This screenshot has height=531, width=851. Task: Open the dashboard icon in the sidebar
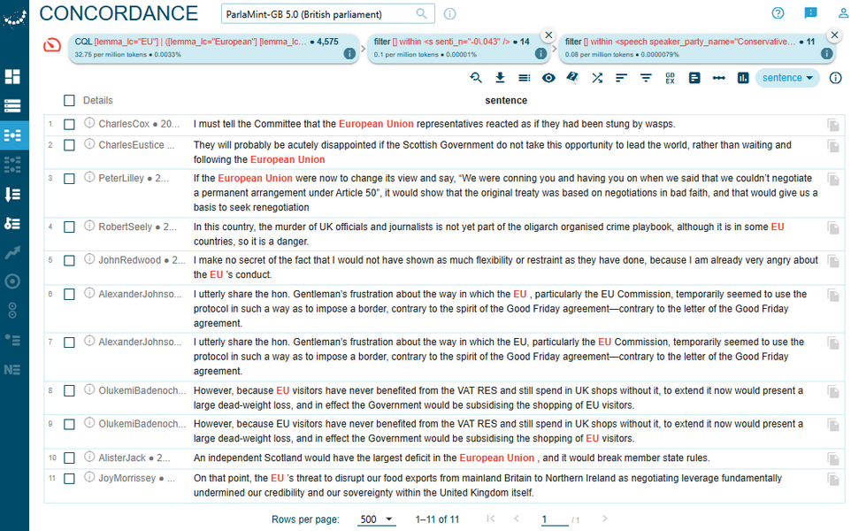click(12, 76)
